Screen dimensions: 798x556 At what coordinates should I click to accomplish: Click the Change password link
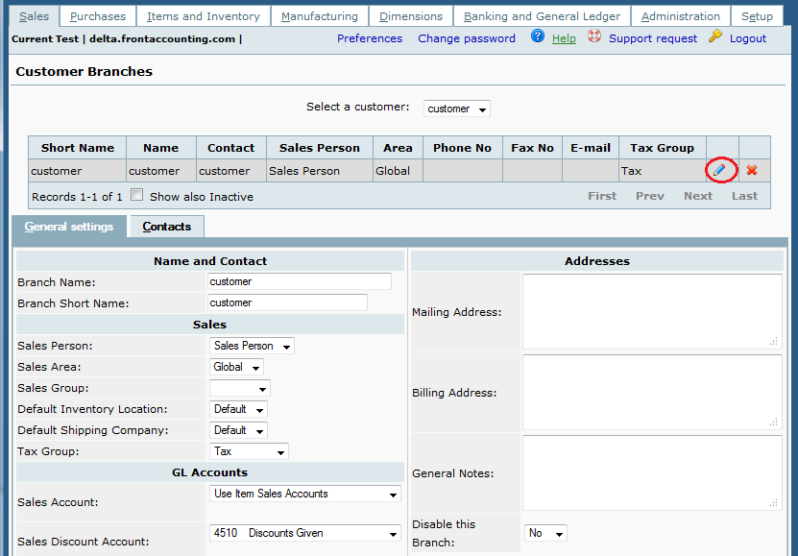(467, 38)
